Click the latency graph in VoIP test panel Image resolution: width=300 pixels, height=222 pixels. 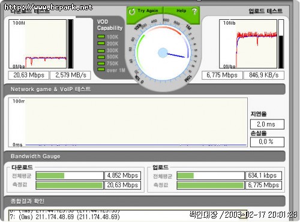[128, 122]
